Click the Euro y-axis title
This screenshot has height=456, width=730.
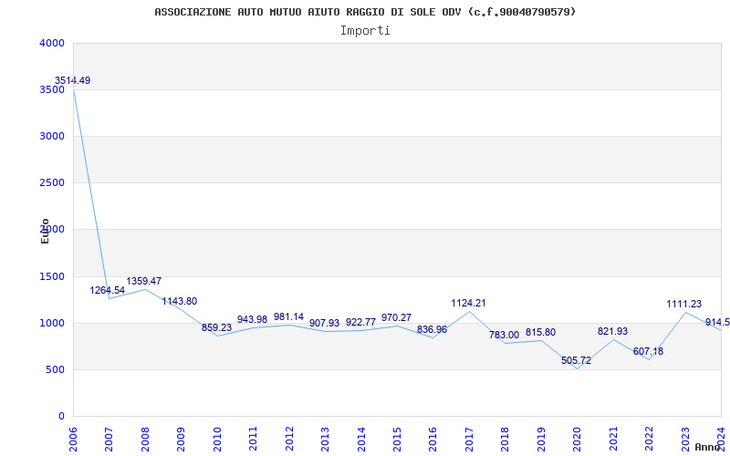point(45,231)
